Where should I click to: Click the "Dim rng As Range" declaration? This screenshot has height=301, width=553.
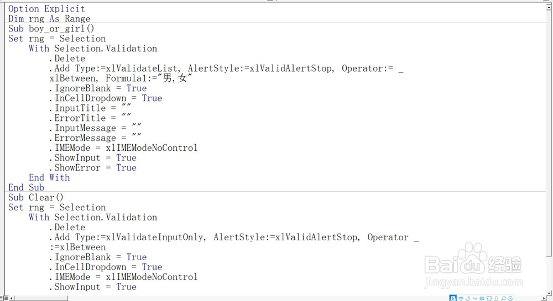(49, 19)
